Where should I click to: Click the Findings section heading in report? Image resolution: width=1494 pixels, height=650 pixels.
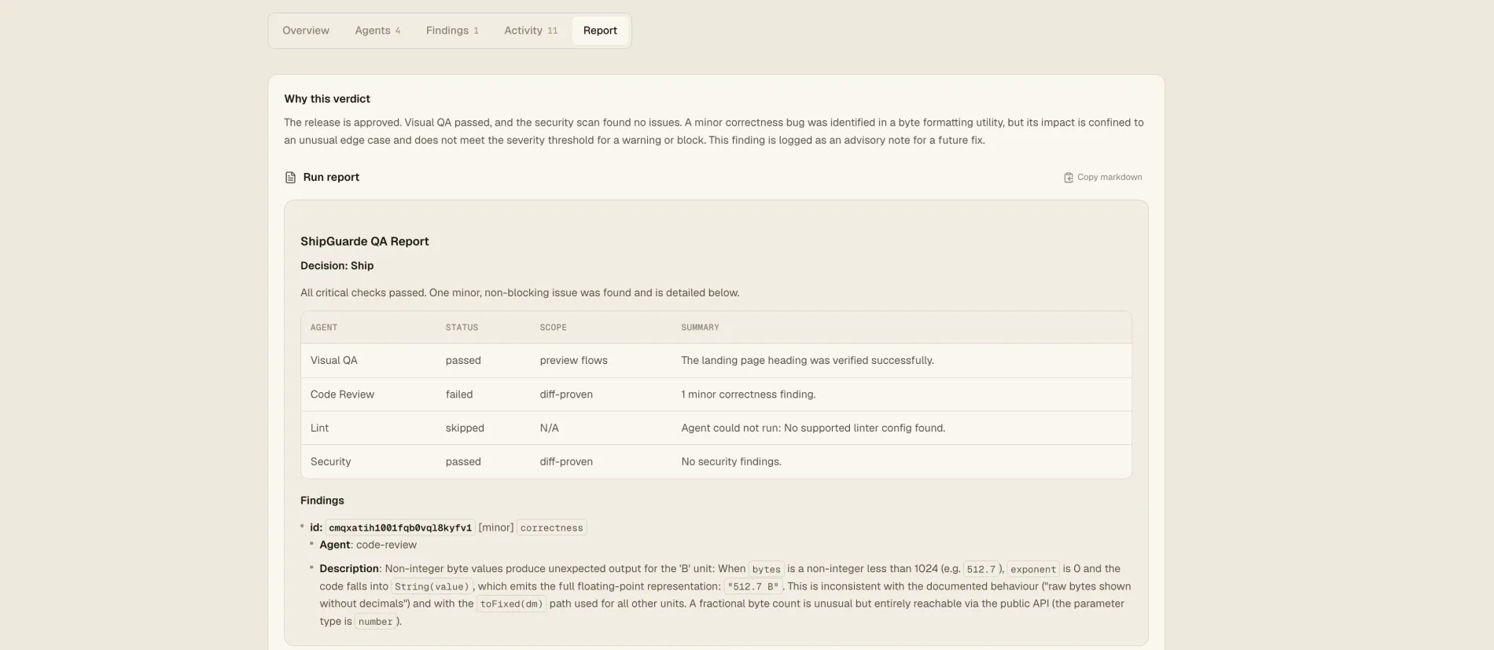(x=322, y=501)
